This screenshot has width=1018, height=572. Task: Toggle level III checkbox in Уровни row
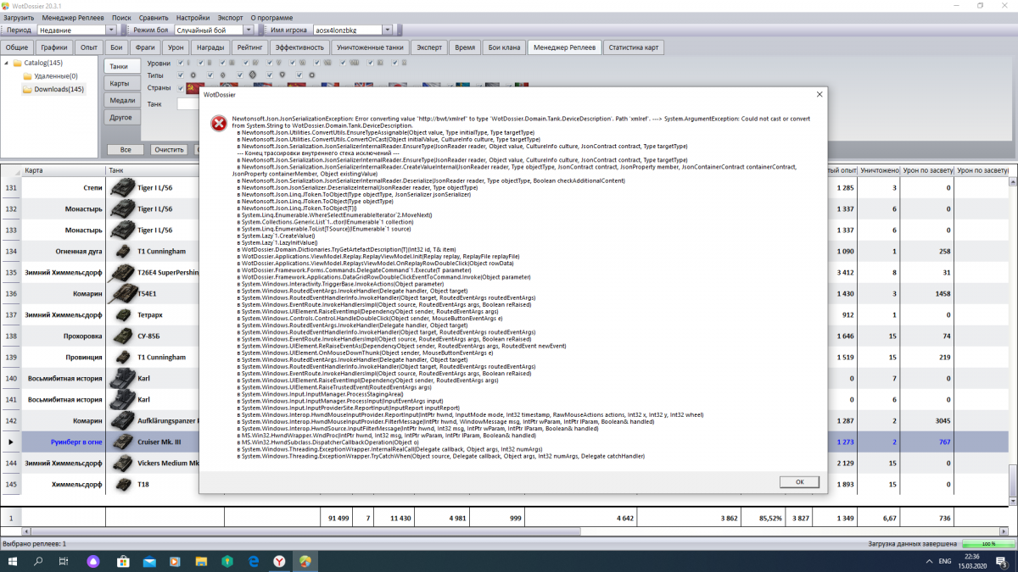[223, 63]
